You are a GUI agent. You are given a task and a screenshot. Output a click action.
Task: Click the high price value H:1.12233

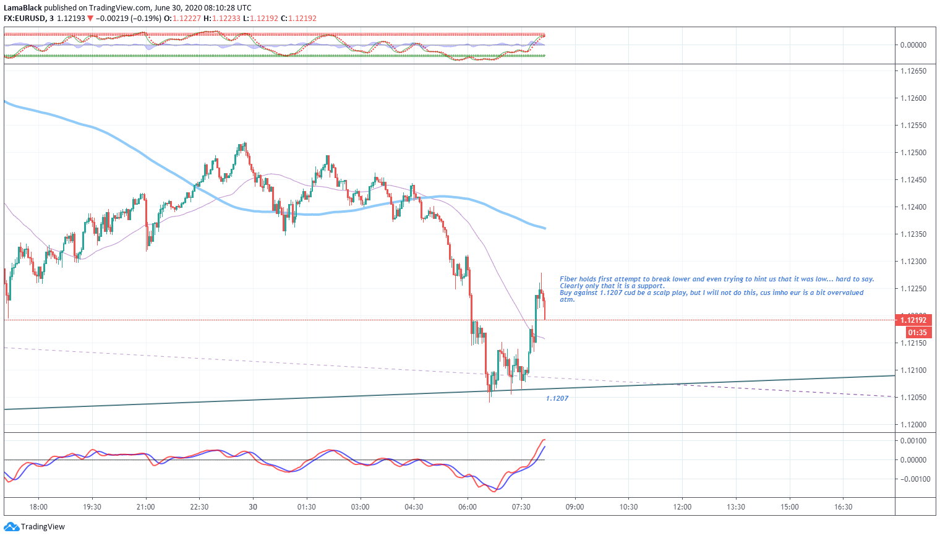pos(221,19)
